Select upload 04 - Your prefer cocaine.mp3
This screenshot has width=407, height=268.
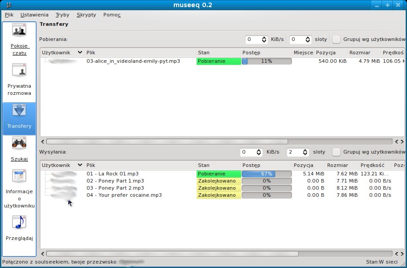coord(124,195)
